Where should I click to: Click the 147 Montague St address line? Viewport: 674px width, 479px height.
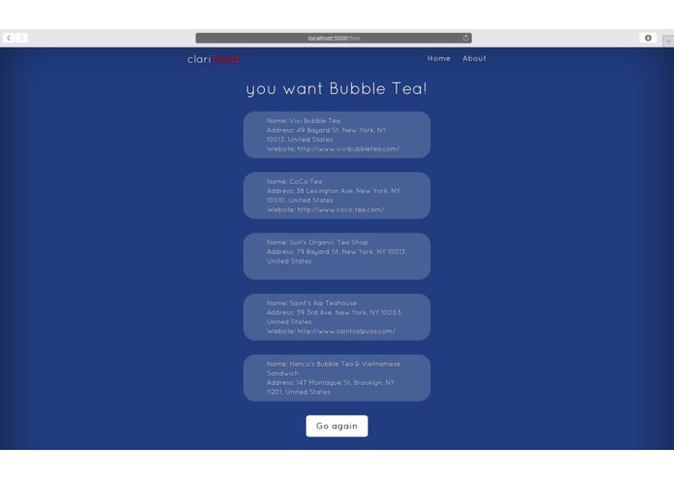click(331, 382)
